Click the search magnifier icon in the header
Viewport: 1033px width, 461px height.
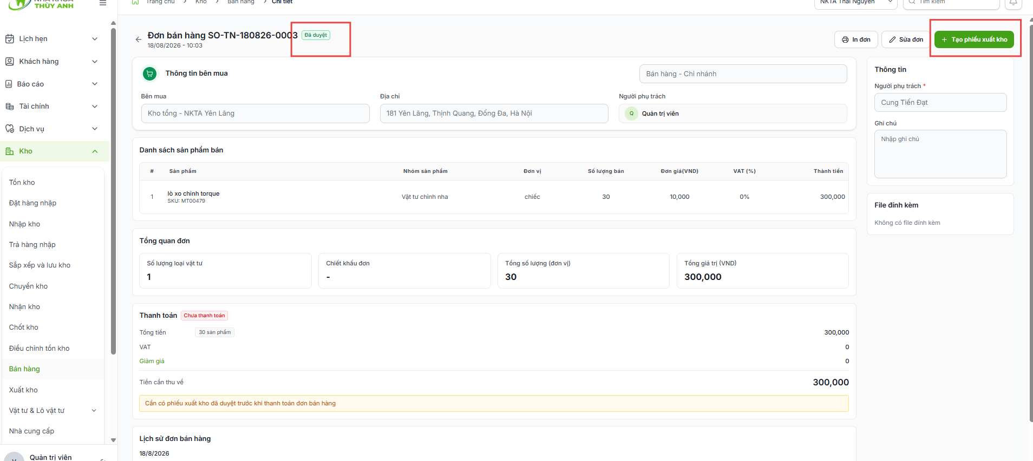coord(912,2)
